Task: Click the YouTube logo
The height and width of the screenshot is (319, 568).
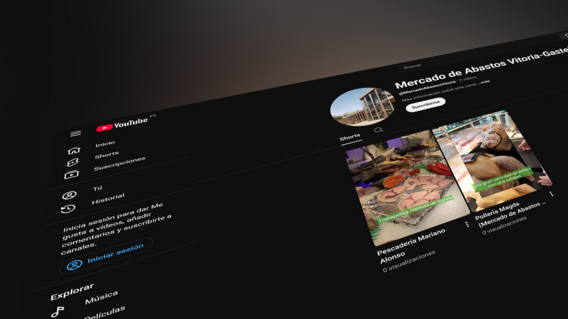Action: pos(123,124)
